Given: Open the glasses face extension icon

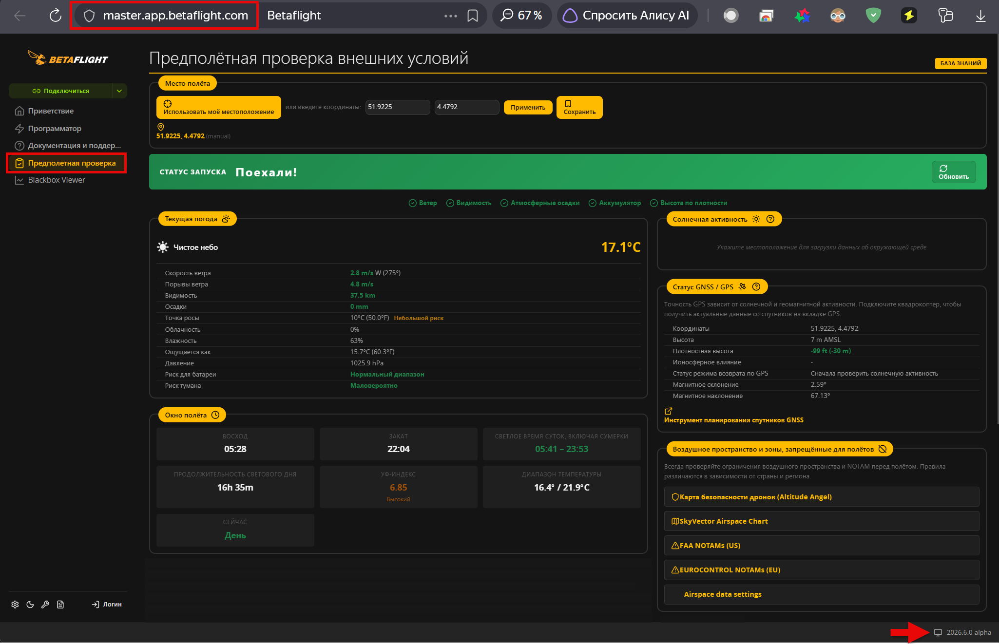Looking at the screenshot, I should (838, 16).
